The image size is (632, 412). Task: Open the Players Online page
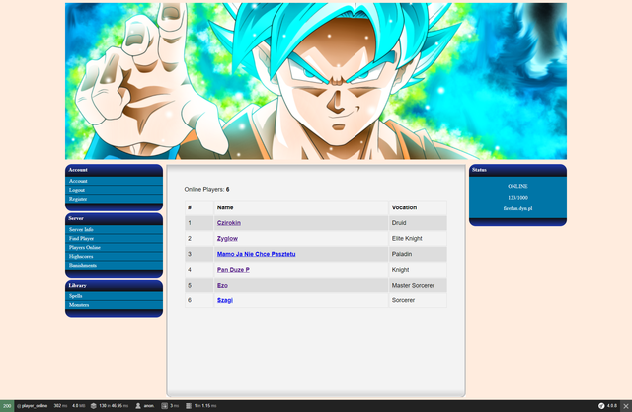tap(85, 248)
